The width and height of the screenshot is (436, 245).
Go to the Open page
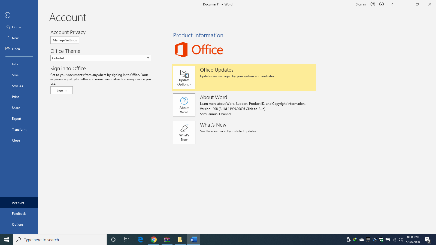(x=19, y=49)
